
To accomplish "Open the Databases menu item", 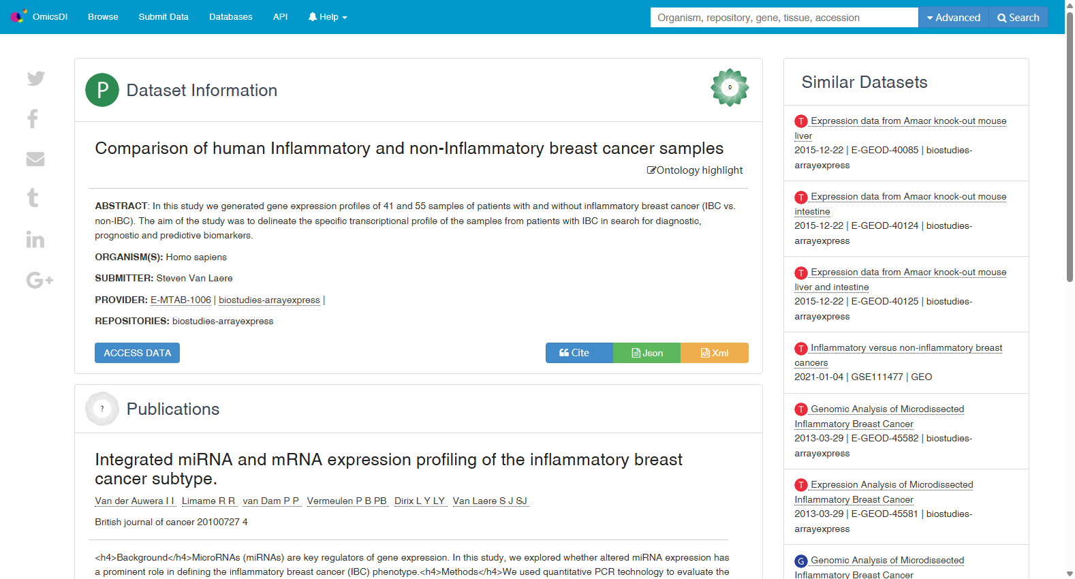I will coord(230,17).
